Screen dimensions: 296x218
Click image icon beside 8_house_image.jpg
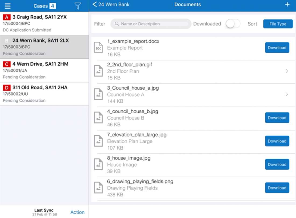[98, 164]
